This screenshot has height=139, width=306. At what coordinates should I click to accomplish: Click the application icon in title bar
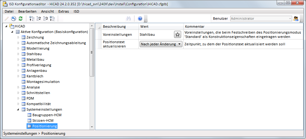click(5, 4)
